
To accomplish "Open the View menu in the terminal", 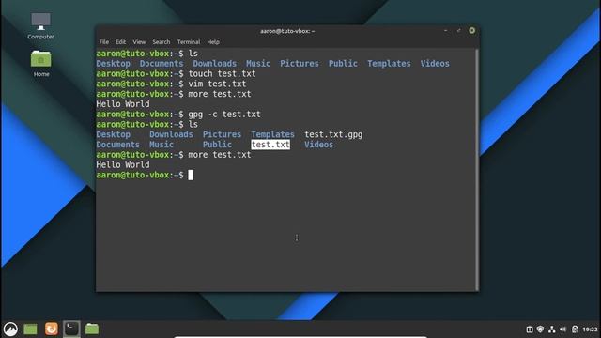I will (139, 42).
